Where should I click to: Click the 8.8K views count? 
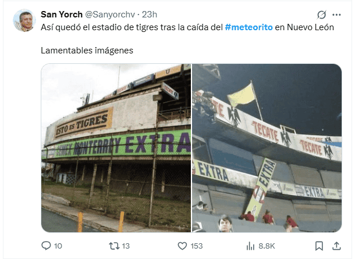[267, 246]
